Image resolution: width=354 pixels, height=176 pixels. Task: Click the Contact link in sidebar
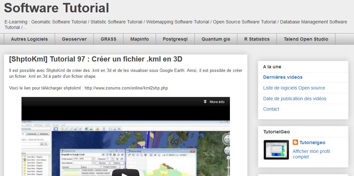[x=271, y=109]
